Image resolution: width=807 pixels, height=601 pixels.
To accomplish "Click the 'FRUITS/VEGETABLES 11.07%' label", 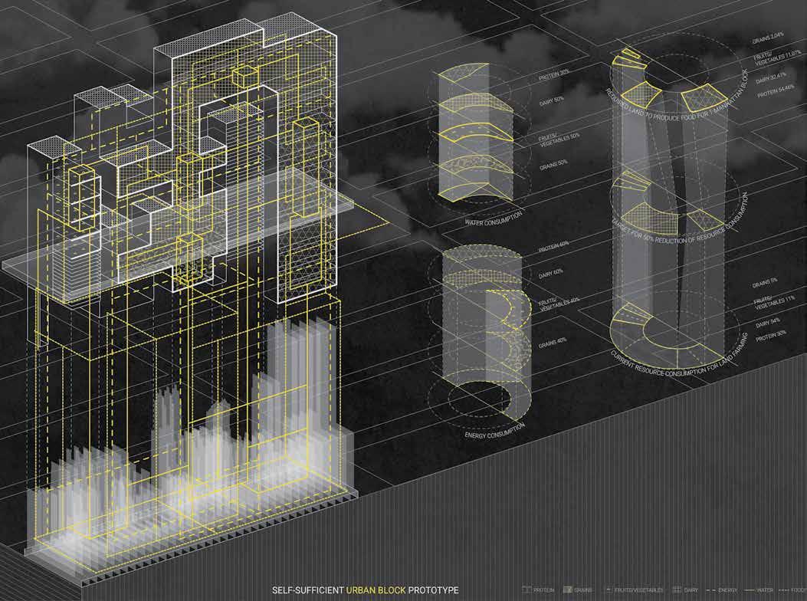I will (x=777, y=57).
